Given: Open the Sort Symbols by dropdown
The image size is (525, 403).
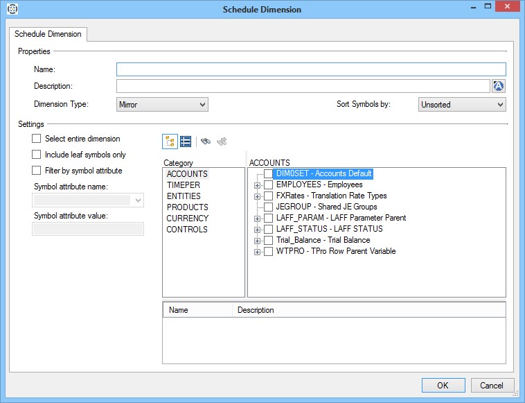Looking at the screenshot, I should (x=462, y=105).
